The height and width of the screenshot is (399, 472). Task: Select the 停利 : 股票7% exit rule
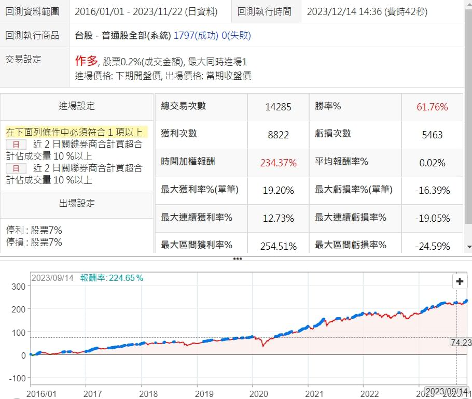pos(34,230)
